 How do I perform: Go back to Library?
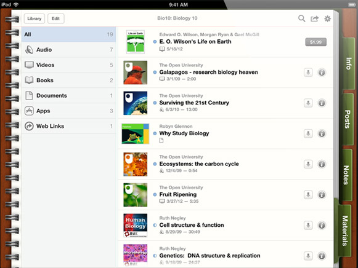(x=35, y=18)
